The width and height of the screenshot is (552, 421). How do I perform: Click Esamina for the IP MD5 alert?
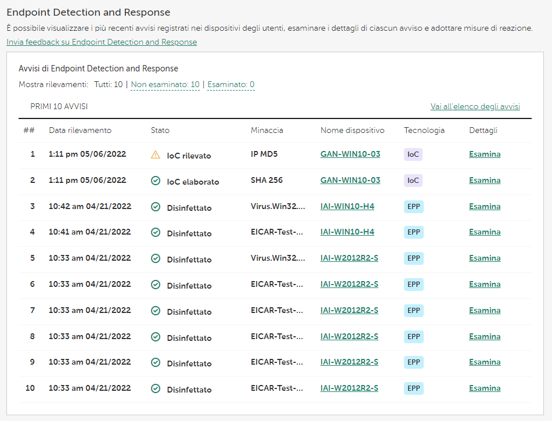click(484, 154)
